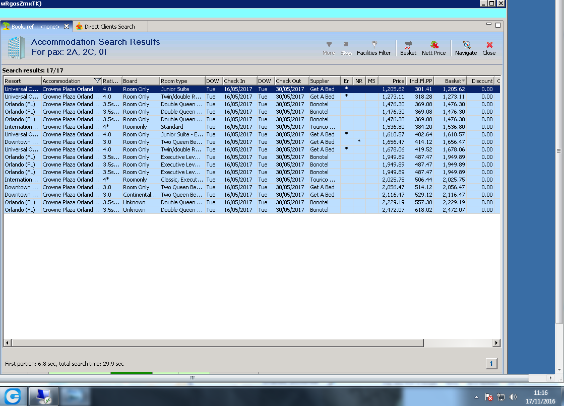Sort by the Price column header
Screen dimensions: 564x406
click(393, 81)
